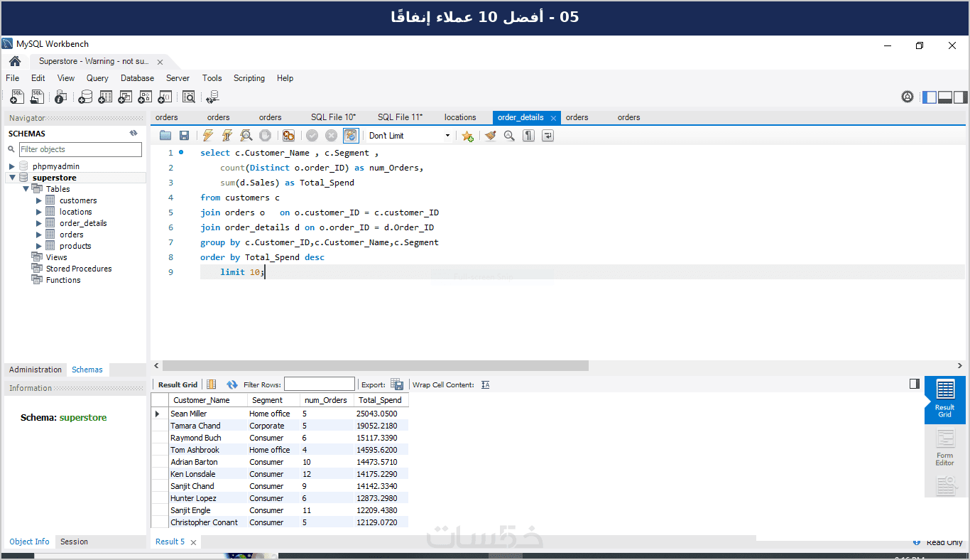Close the order_details tab
This screenshot has height=560, width=970.
click(552, 117)
